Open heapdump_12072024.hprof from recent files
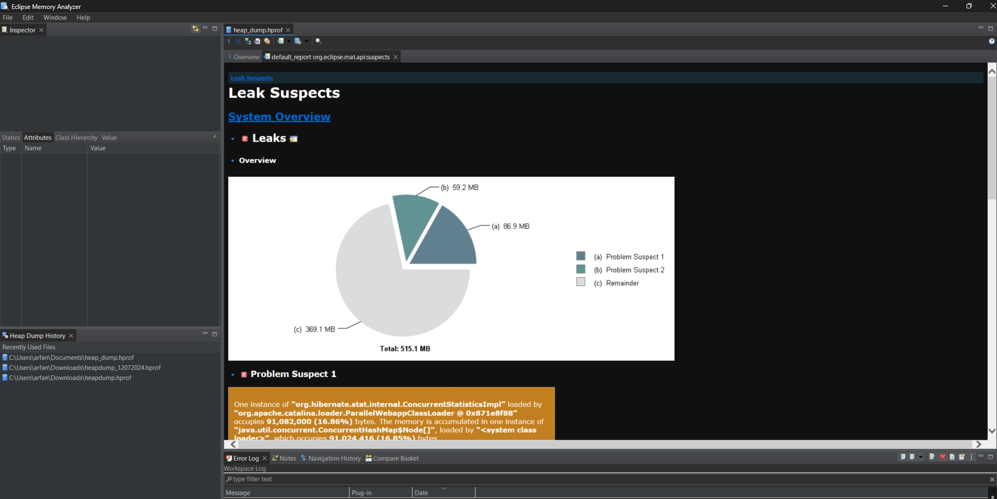 tap(81, 367)
